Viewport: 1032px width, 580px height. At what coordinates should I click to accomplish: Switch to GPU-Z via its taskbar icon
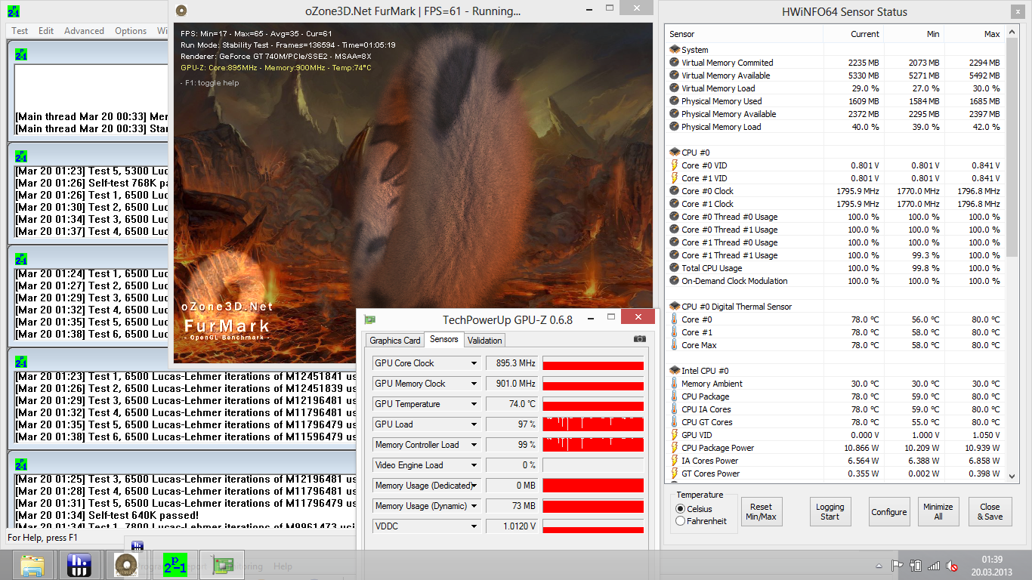tap(223, 565)
